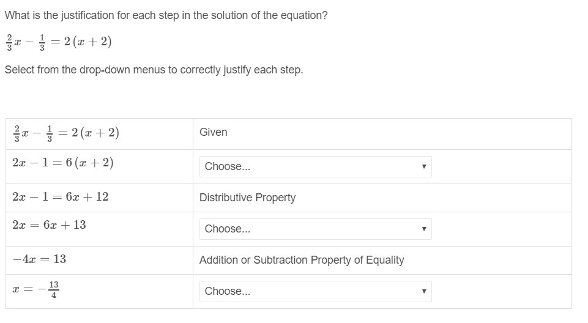Viewport: 588px width, 323px height.
Task: Click the 'Distributive Property' justification text
Action: (247, 198)
